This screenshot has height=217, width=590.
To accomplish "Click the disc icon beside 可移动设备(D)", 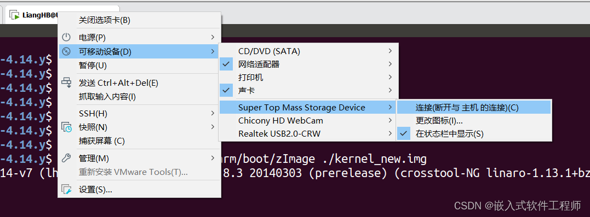I will click(x=66, y=51).
